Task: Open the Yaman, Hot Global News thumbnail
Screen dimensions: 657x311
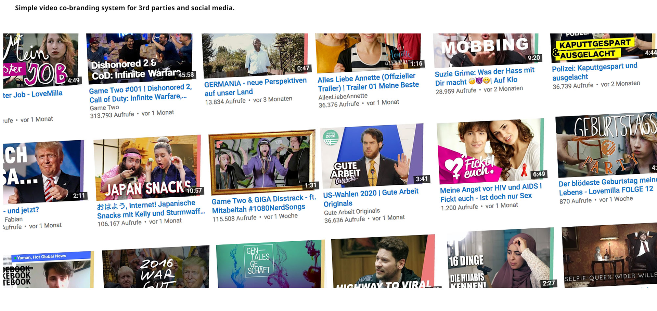Action: pyautogui.click(x=48, y=270)
